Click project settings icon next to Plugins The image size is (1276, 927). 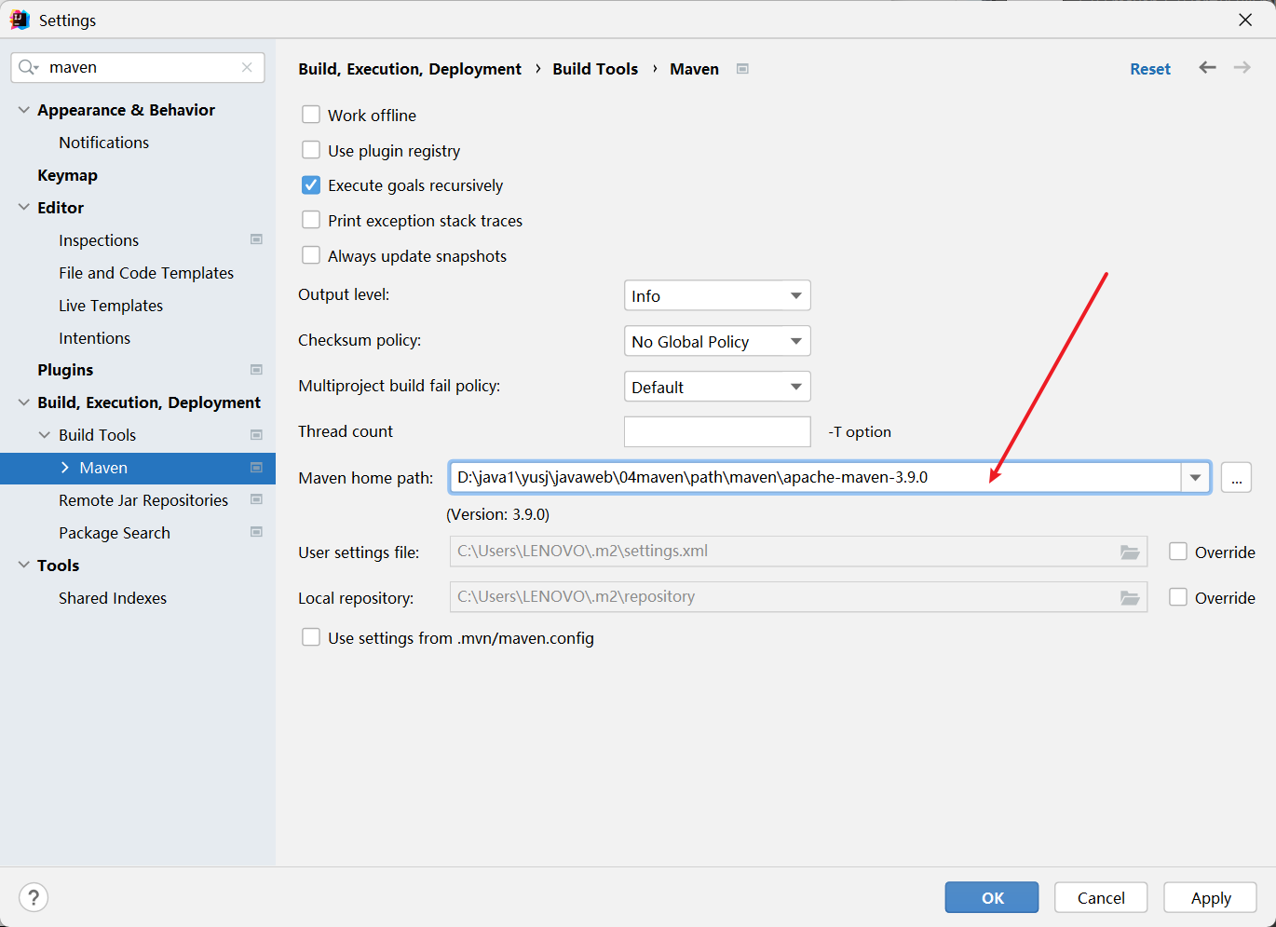point(256,370)
